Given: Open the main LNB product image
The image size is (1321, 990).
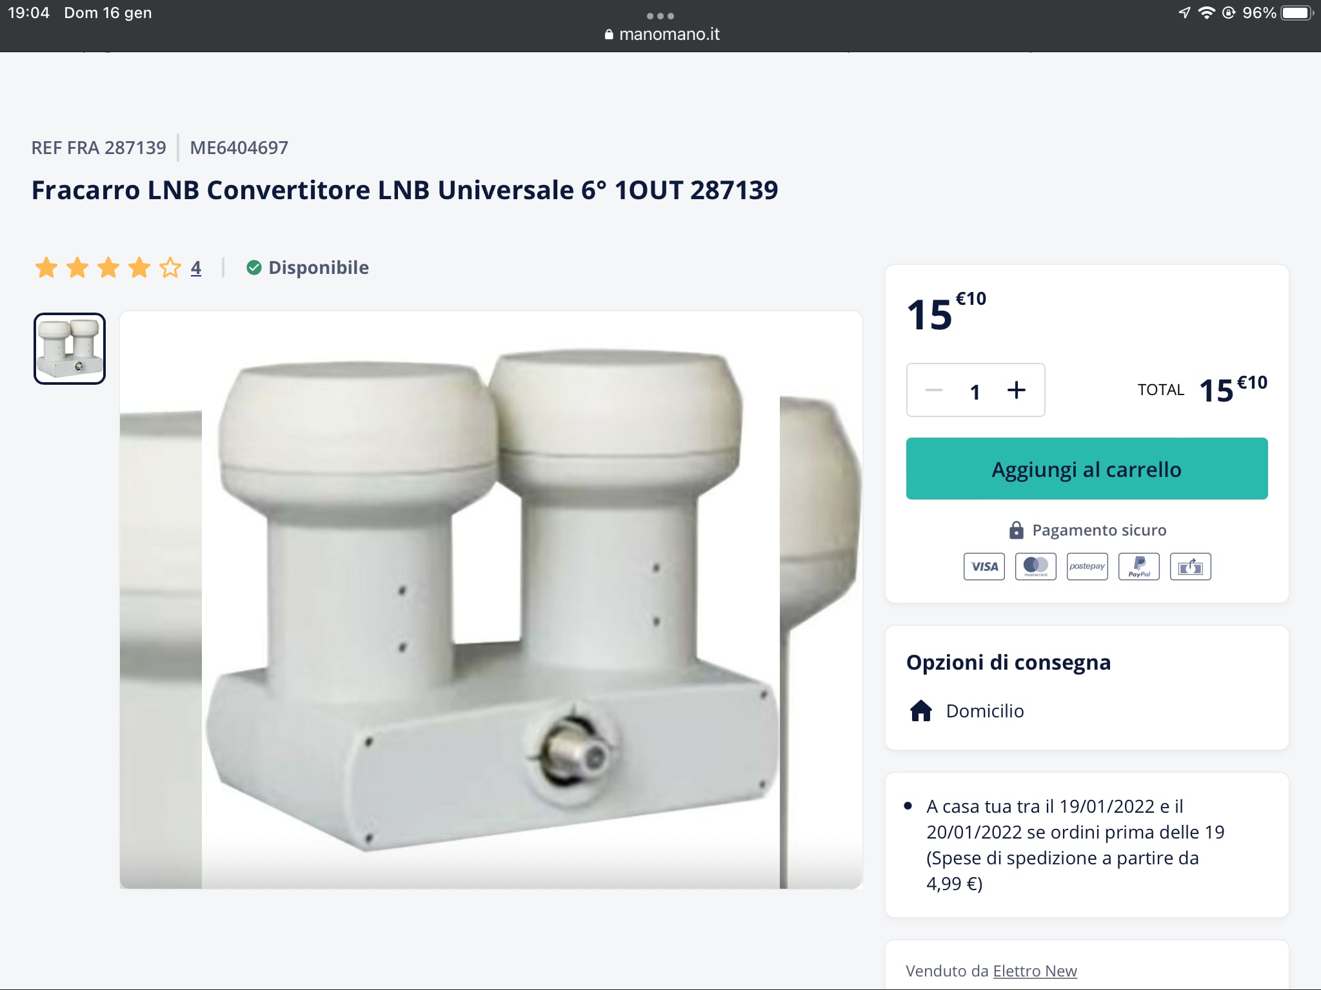Looking at the screenshot, I should pos(491,599).
